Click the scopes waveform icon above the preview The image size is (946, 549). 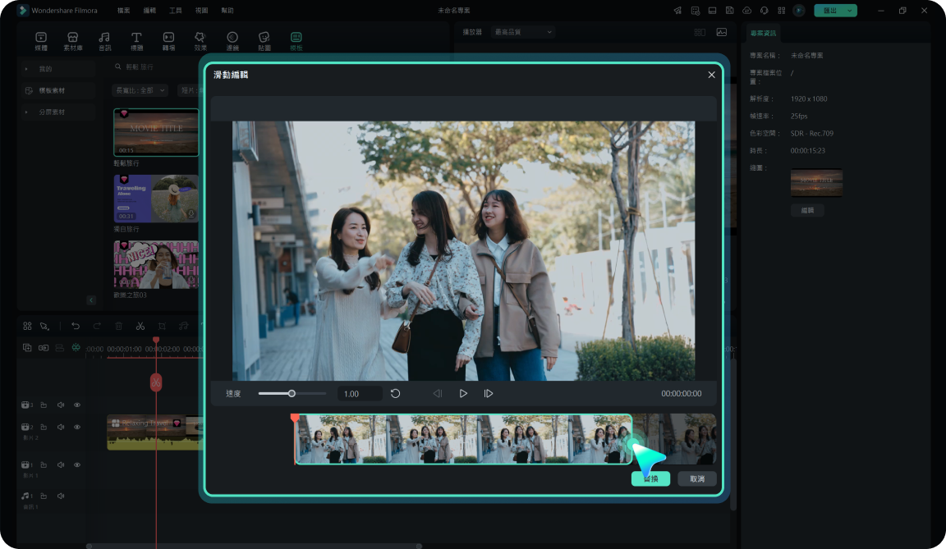point(722,32)
